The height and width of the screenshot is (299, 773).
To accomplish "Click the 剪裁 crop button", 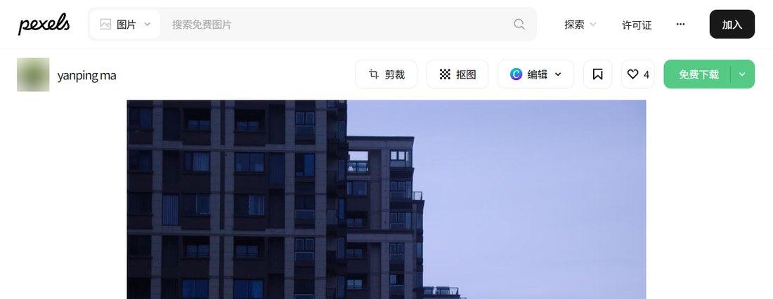I will [x=386, y=74].
